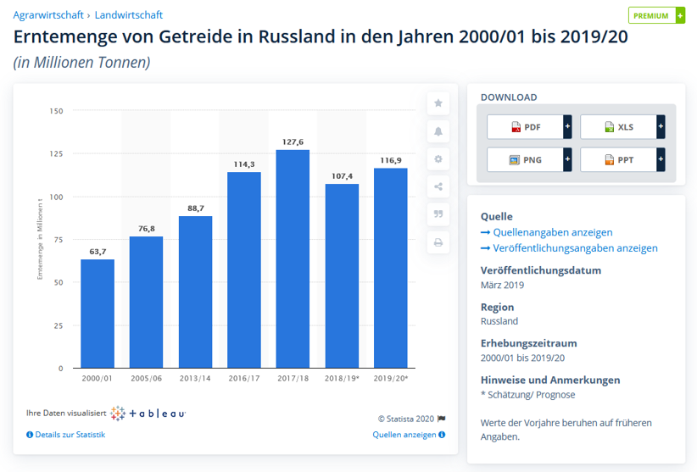Click the value label 116,9
Image resolution: width=697 pixels, height=472 pixels.
[x=391, y=160]
